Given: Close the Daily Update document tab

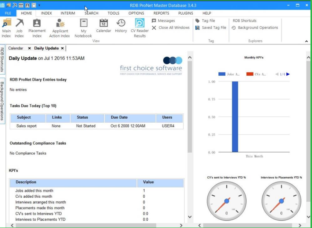Looking at the screenshot, I should tap(62, 48).
